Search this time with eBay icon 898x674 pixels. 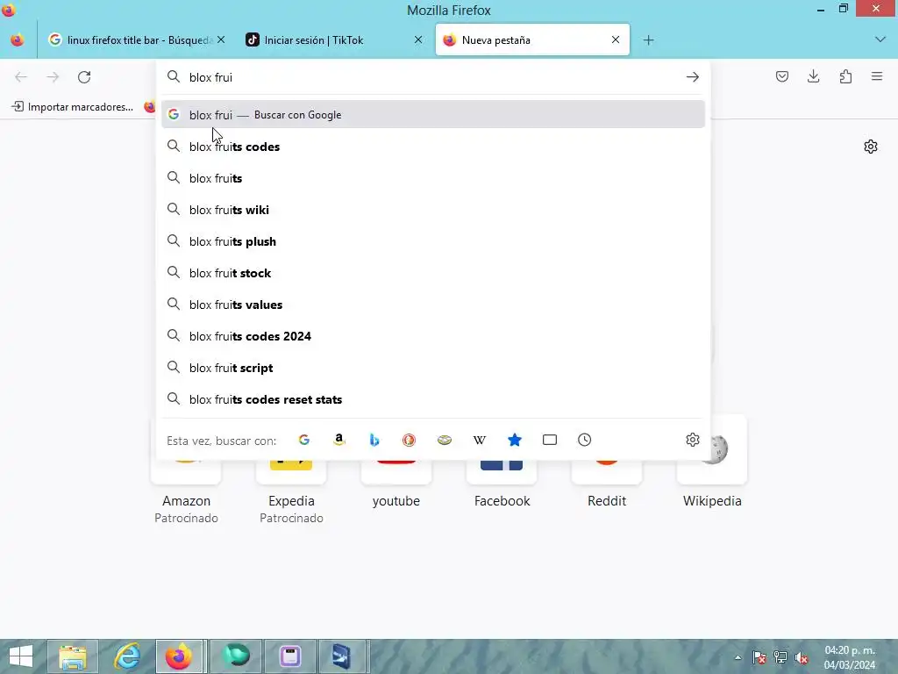[x=445, y=440]
